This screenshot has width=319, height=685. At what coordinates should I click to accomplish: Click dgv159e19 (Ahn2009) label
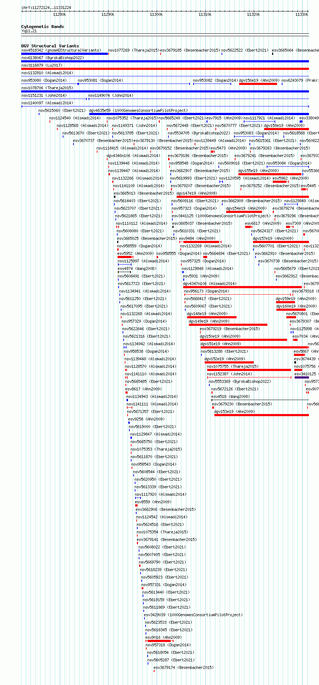click(x=296, y=299)
